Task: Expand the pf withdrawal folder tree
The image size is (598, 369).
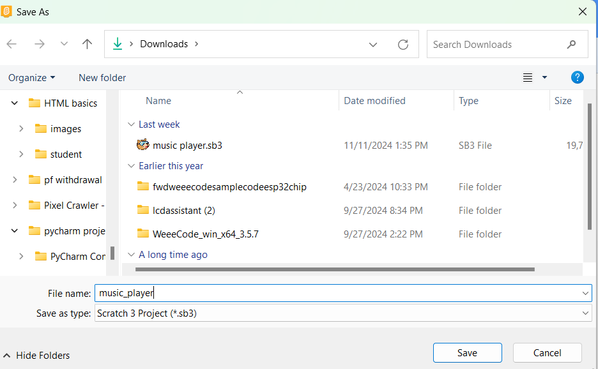Action: [x=15, y=180]
